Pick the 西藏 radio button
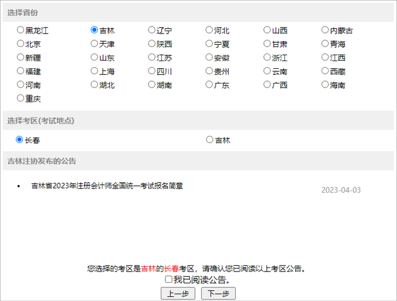This screenshot has height=301, width=397. pos(326,71)
